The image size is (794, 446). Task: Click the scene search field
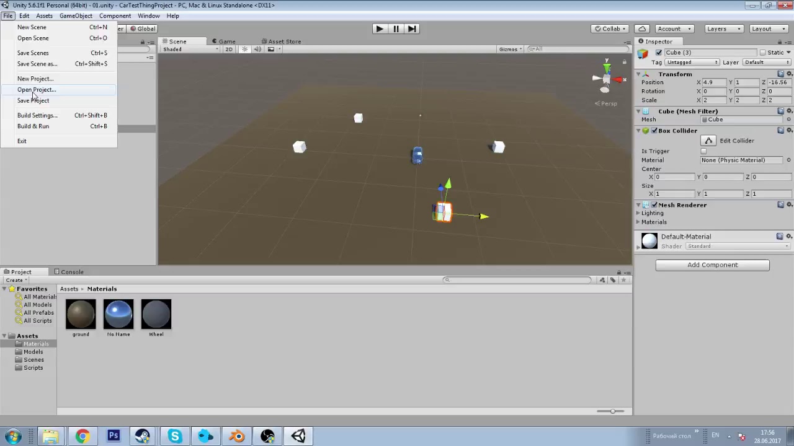pyautogui.click(x=577, y=49)
